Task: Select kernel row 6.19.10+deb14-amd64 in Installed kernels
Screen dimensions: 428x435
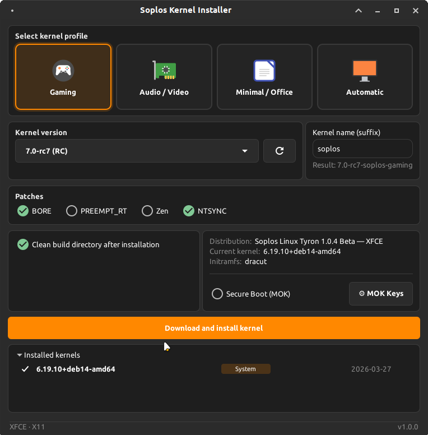Action: point(214,369)
